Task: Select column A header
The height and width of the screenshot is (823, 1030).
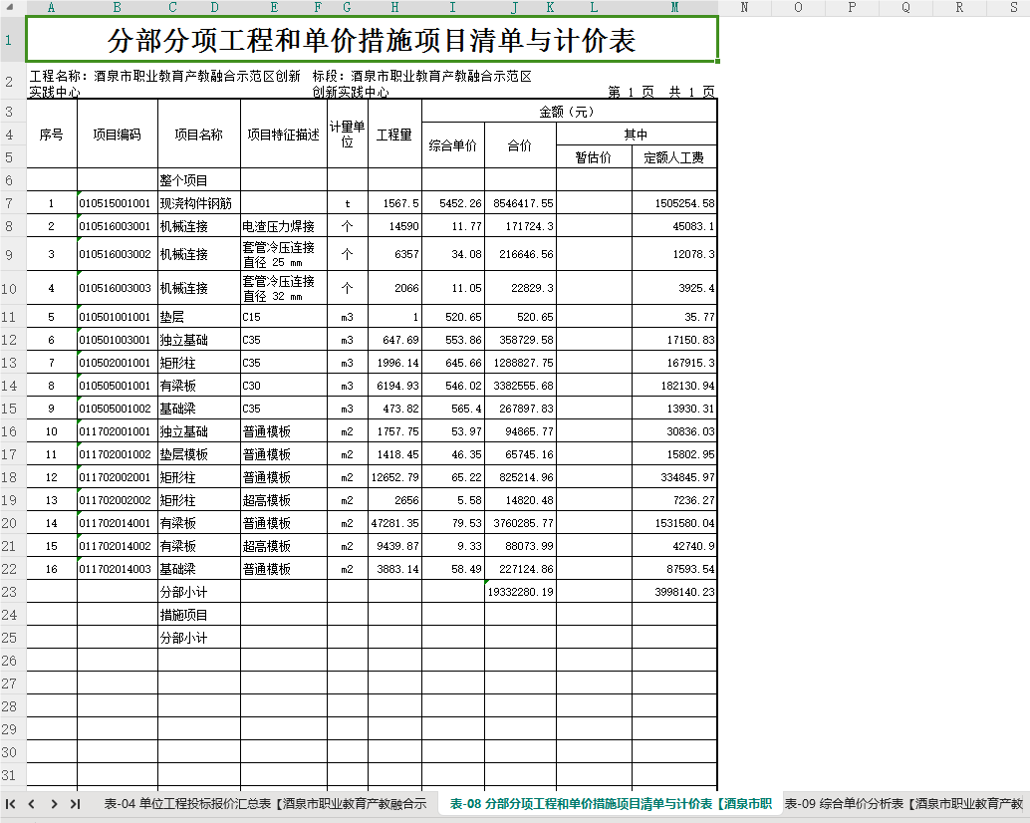Action: [x=51, y=7]
